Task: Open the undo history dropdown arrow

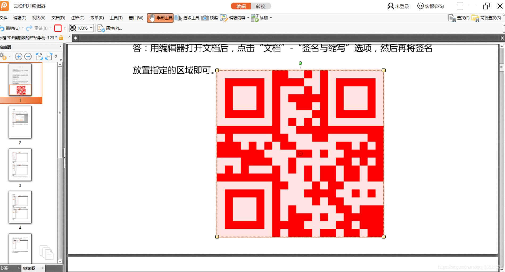Action: [x=23, y=28]
